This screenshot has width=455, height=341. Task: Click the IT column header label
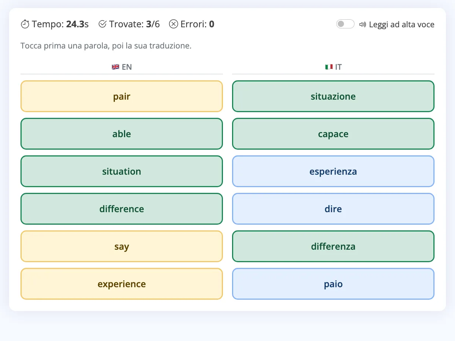(339, 67)
